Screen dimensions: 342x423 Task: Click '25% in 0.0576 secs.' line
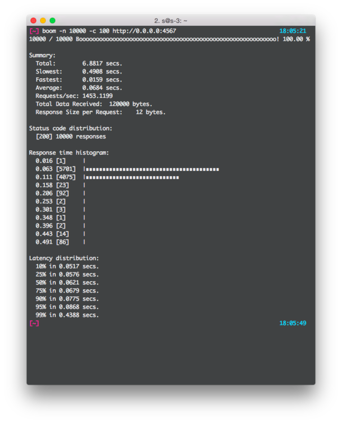67,274
